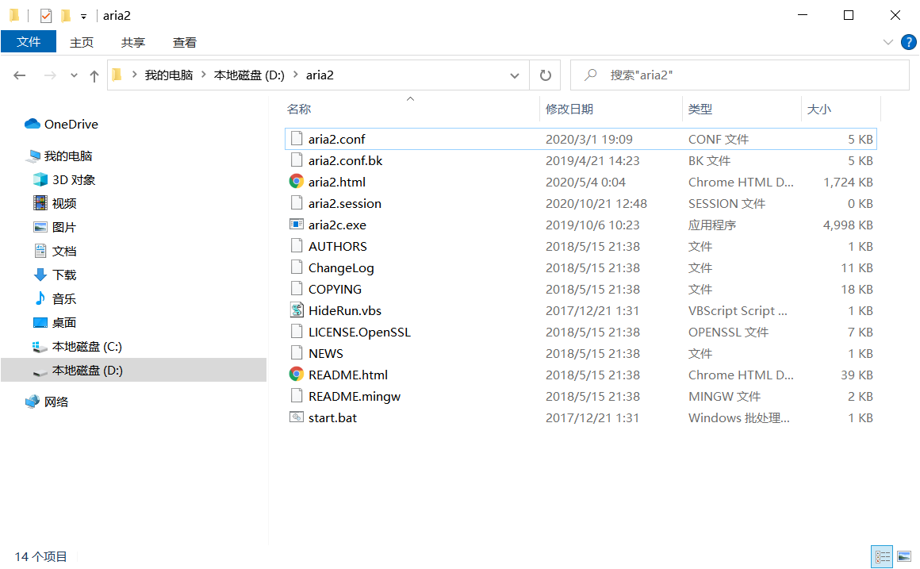
Task: Open the 文件 menu tab
Action: [29, 42]
